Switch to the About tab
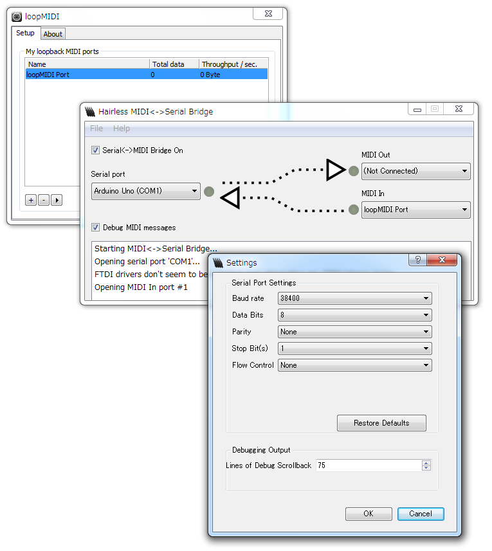Image resolution: width=492 pixels, height=551 pixels. tap(53, 34)
